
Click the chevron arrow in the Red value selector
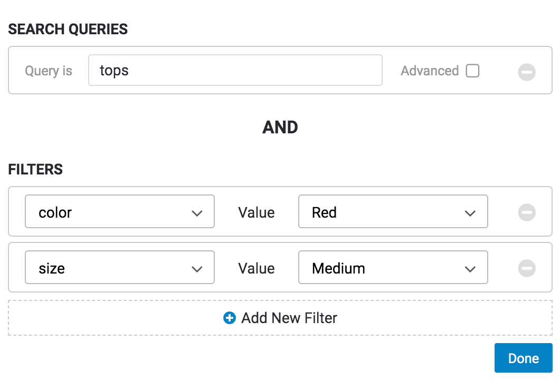click(470, 213)
